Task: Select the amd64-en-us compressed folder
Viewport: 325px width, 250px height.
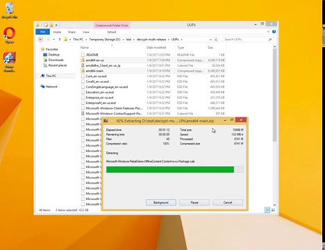Action: [153, 60]
